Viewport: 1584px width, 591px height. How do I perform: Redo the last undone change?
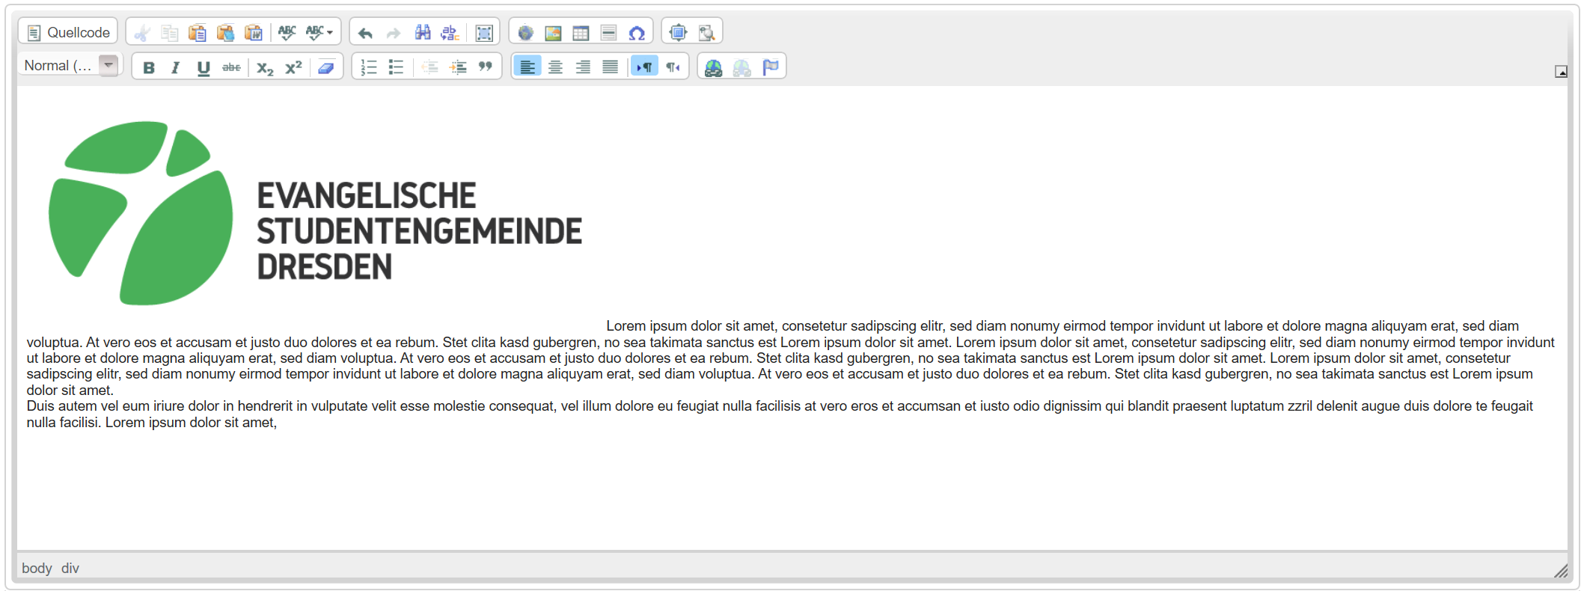click(394, 32)
